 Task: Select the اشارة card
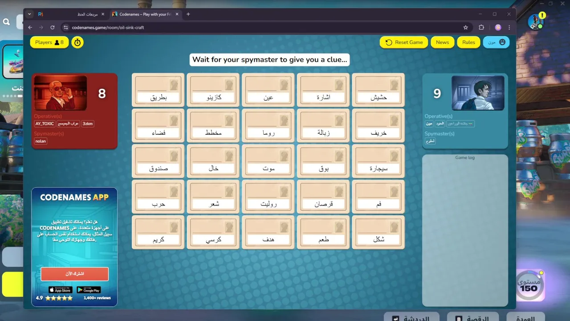pos(323,90)
